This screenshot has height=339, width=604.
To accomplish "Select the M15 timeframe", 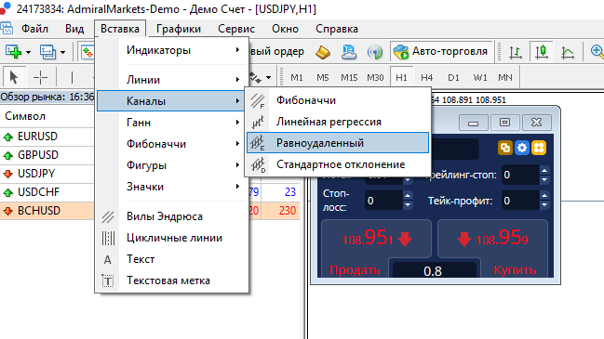I will (349, 78).
